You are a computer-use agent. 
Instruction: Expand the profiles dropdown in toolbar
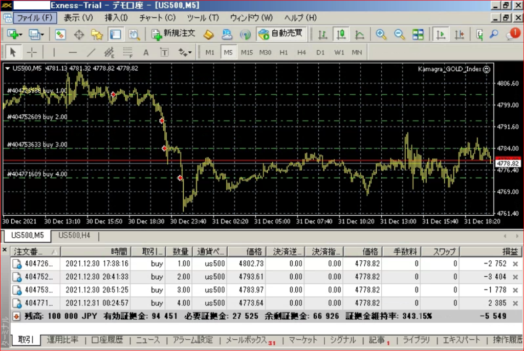tap(42, 35)
